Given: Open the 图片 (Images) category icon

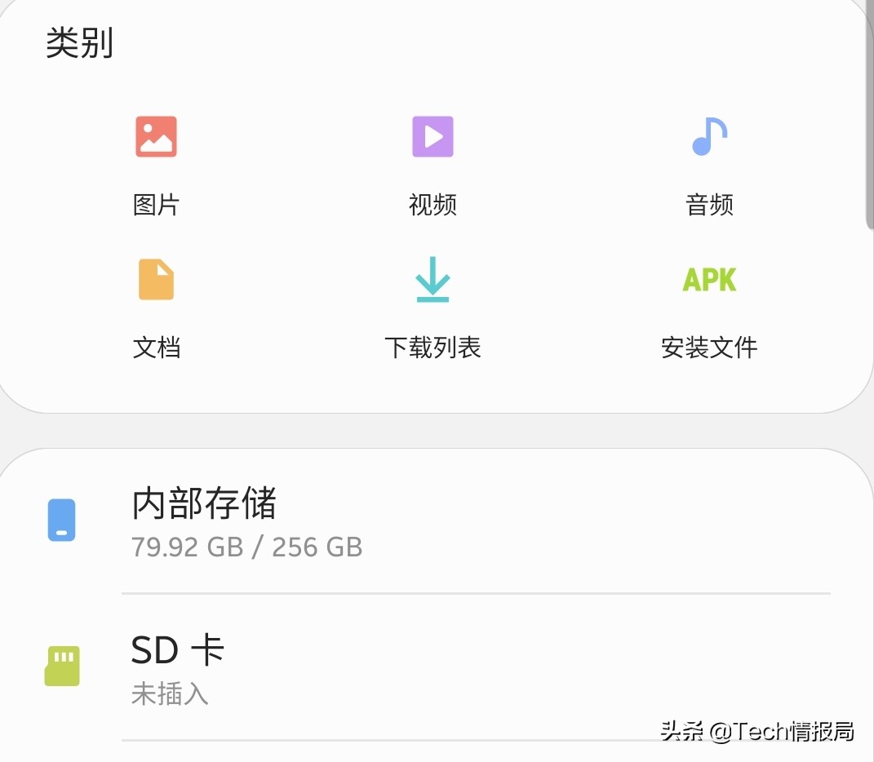Looking at the screenshot, I should [x=157, y=135].
